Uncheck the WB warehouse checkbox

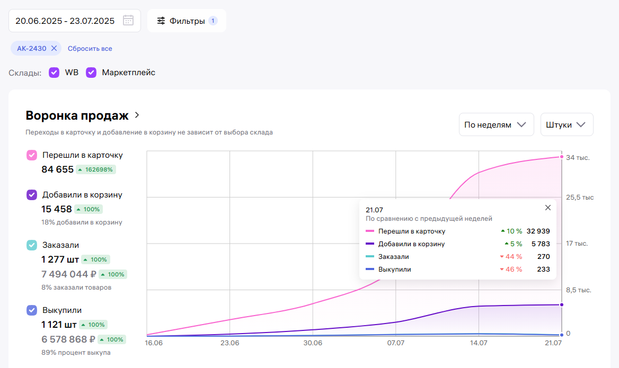coord(54,73)
